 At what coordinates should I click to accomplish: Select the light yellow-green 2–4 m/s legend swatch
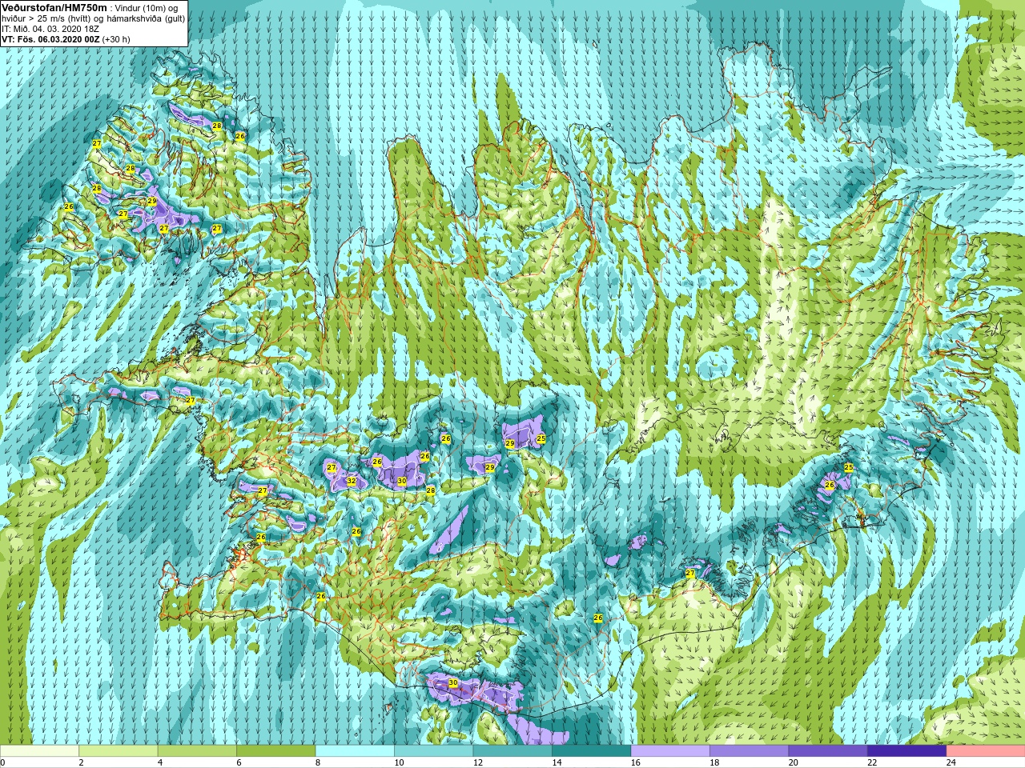click(x=119, y=751)
